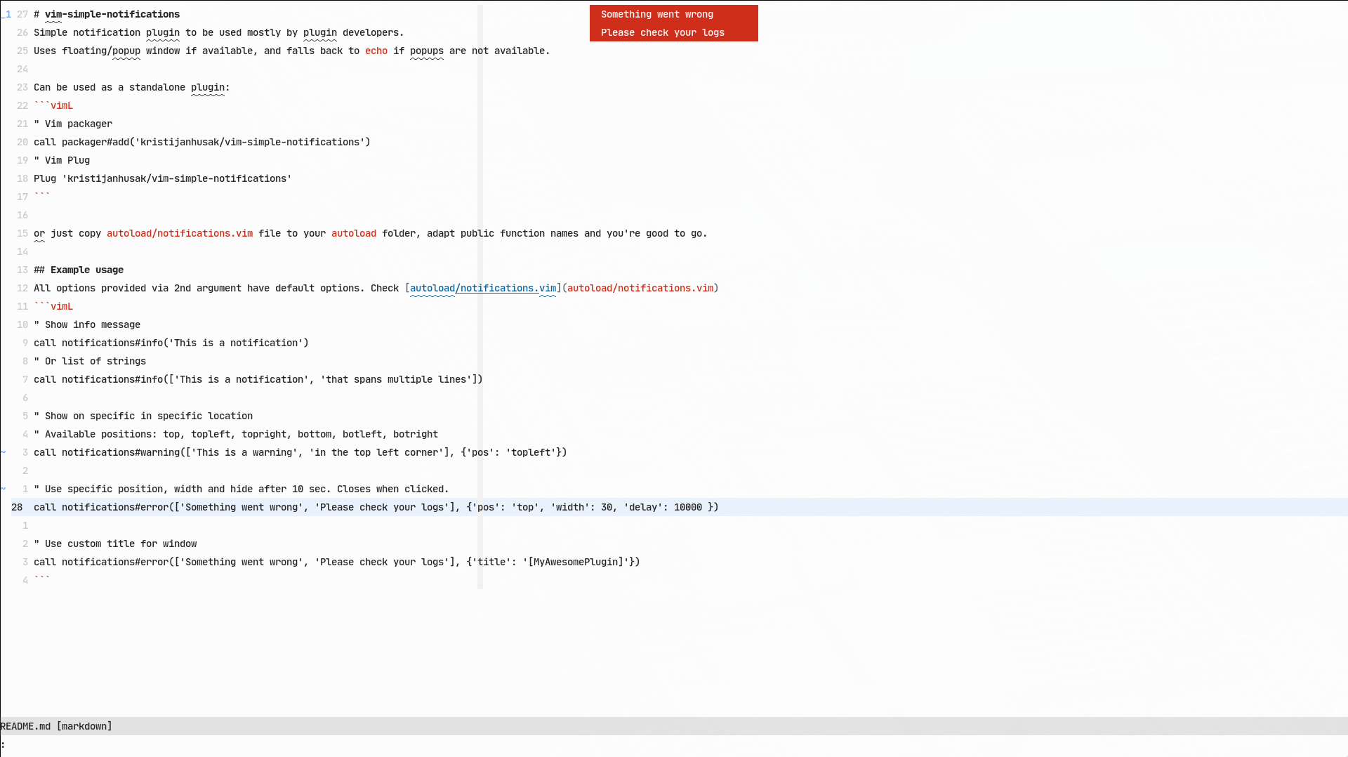Click the '" Use specific position, width' comment

pyautogui.click(x=242, y=489)
